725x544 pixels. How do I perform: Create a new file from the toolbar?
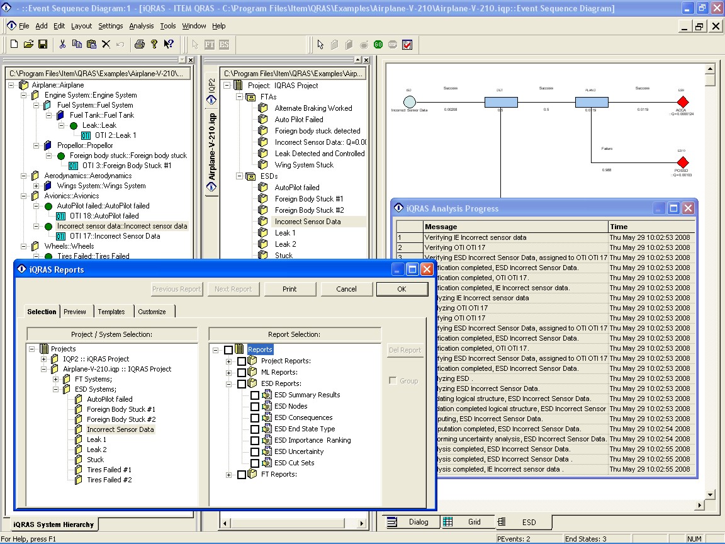click(x=14, y=45)
